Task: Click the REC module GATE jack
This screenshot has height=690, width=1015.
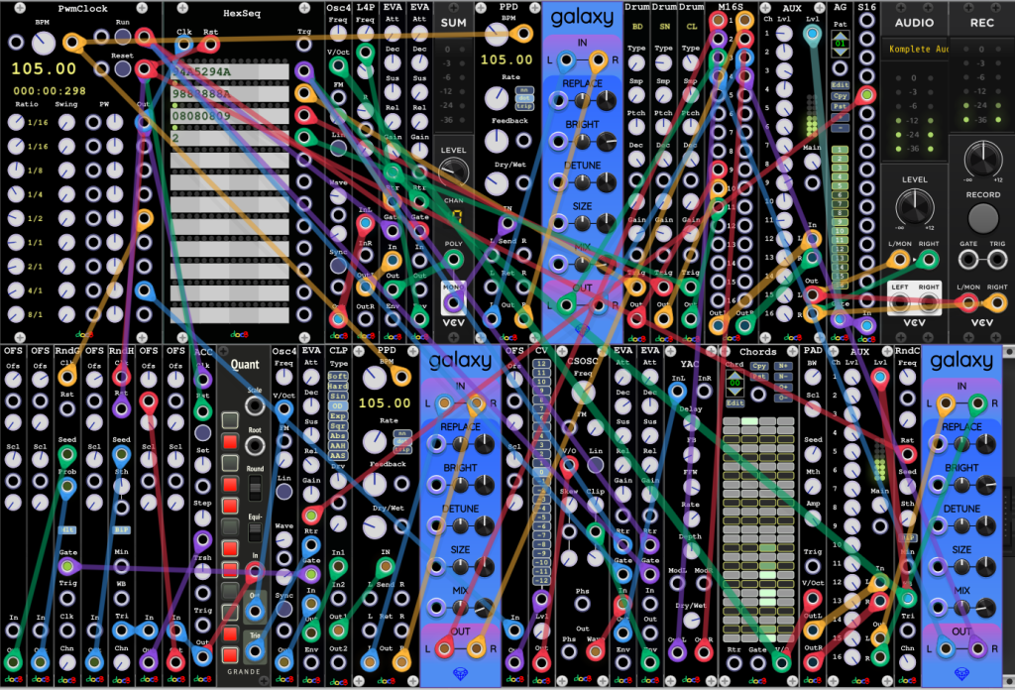Action: [x=968, y=260]
